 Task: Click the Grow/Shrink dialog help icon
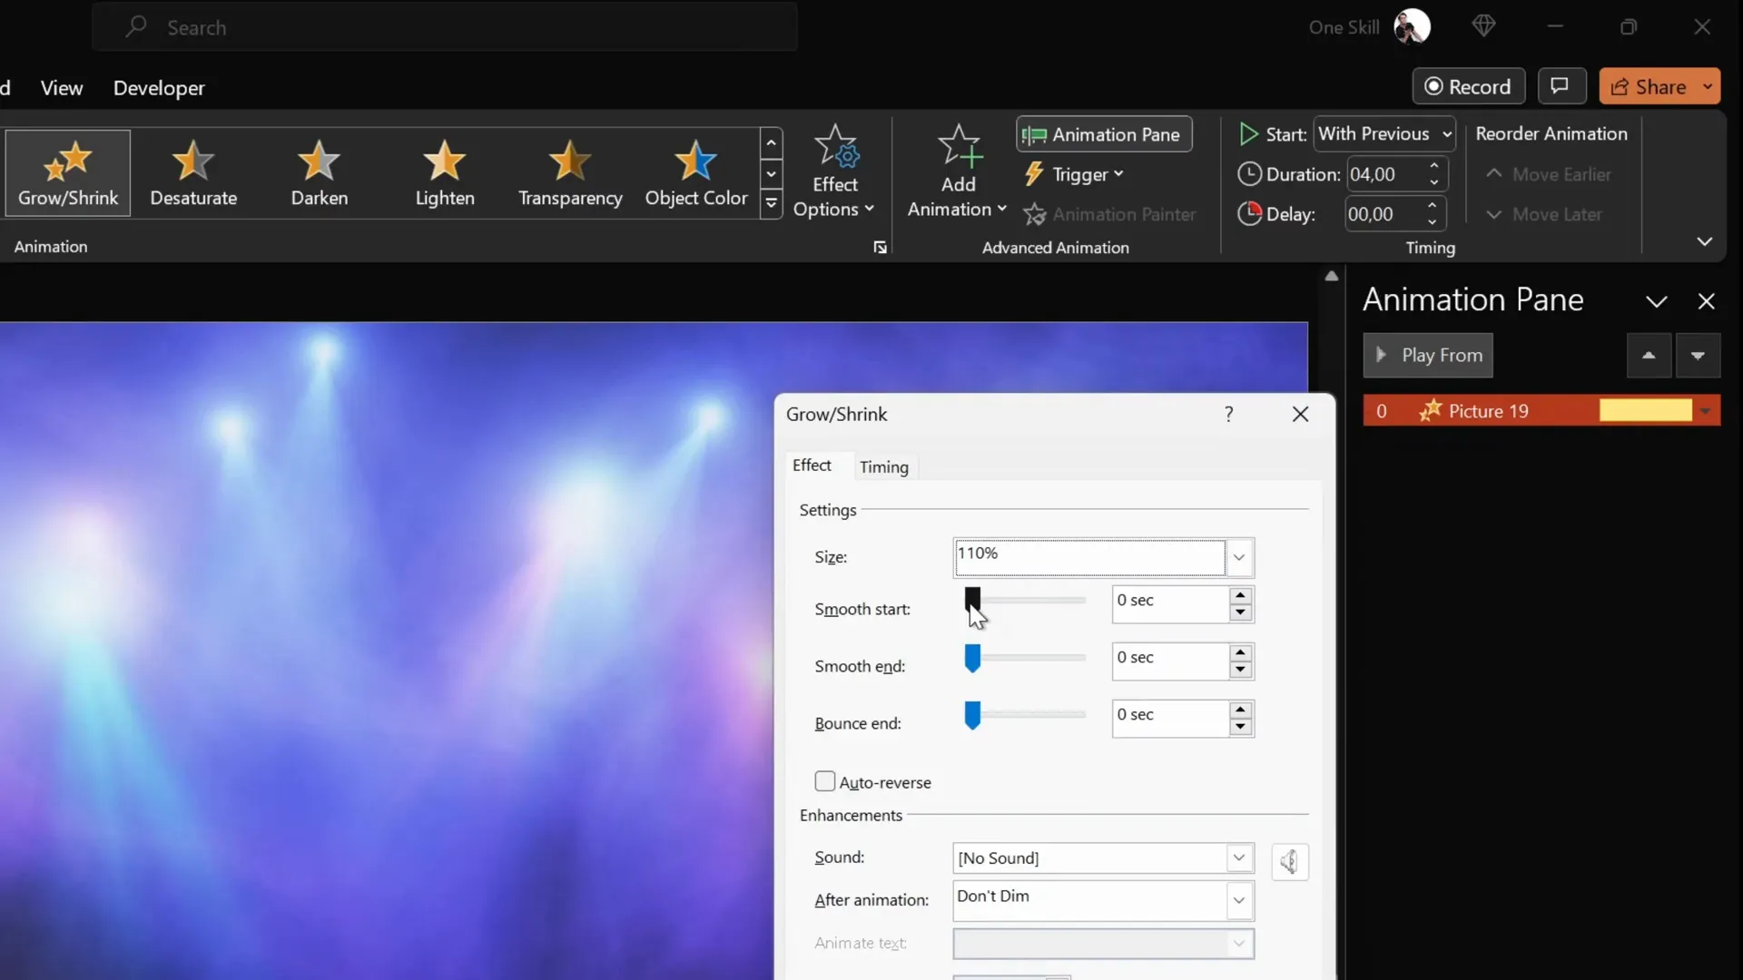click(1229, 414)
